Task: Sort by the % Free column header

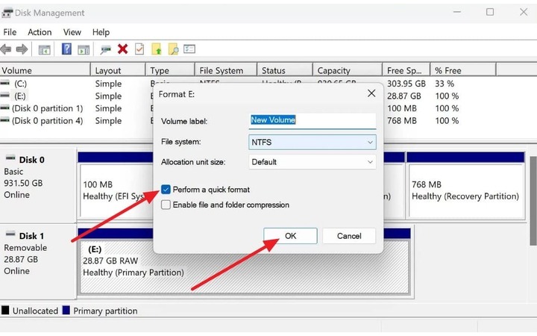Action: tap(463, 70)
